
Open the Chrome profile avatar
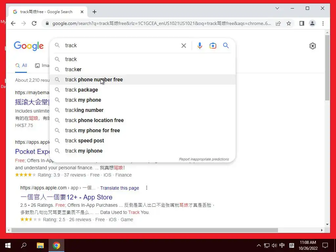click(x=312, y=23)
